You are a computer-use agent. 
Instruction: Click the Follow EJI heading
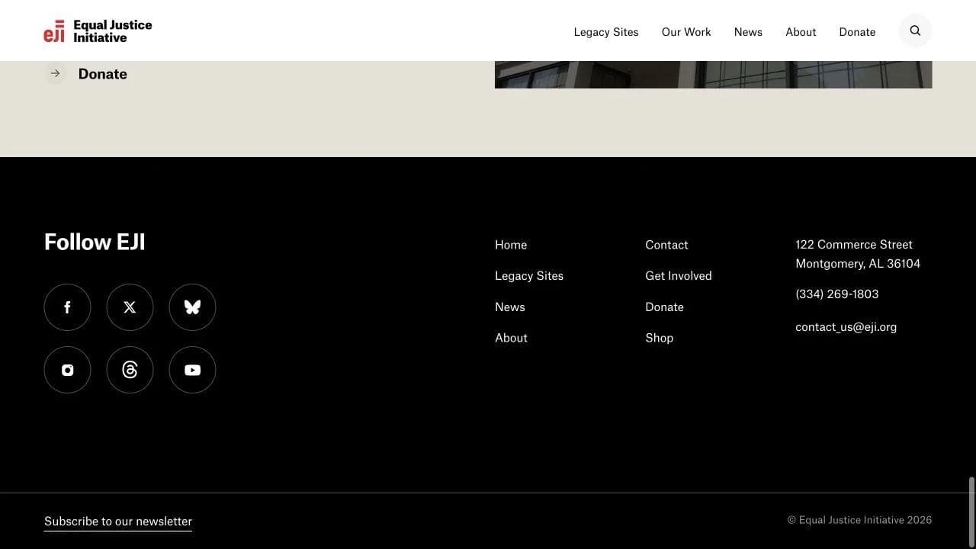tap(95, 242)
